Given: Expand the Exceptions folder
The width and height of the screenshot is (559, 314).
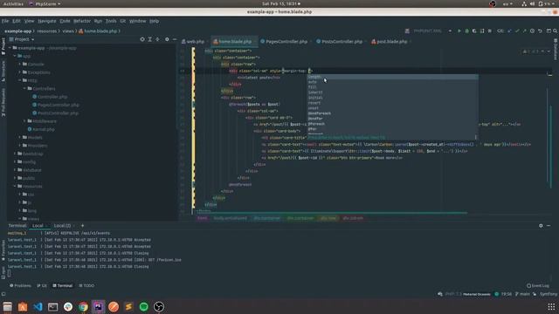Looking at the screenshot, I should 20,72.
